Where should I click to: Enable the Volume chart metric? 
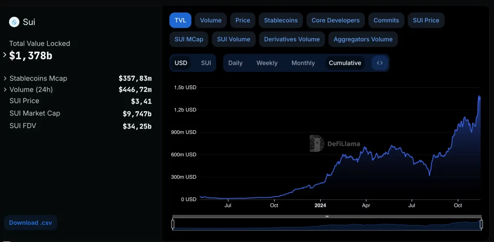tap(211, 20)
